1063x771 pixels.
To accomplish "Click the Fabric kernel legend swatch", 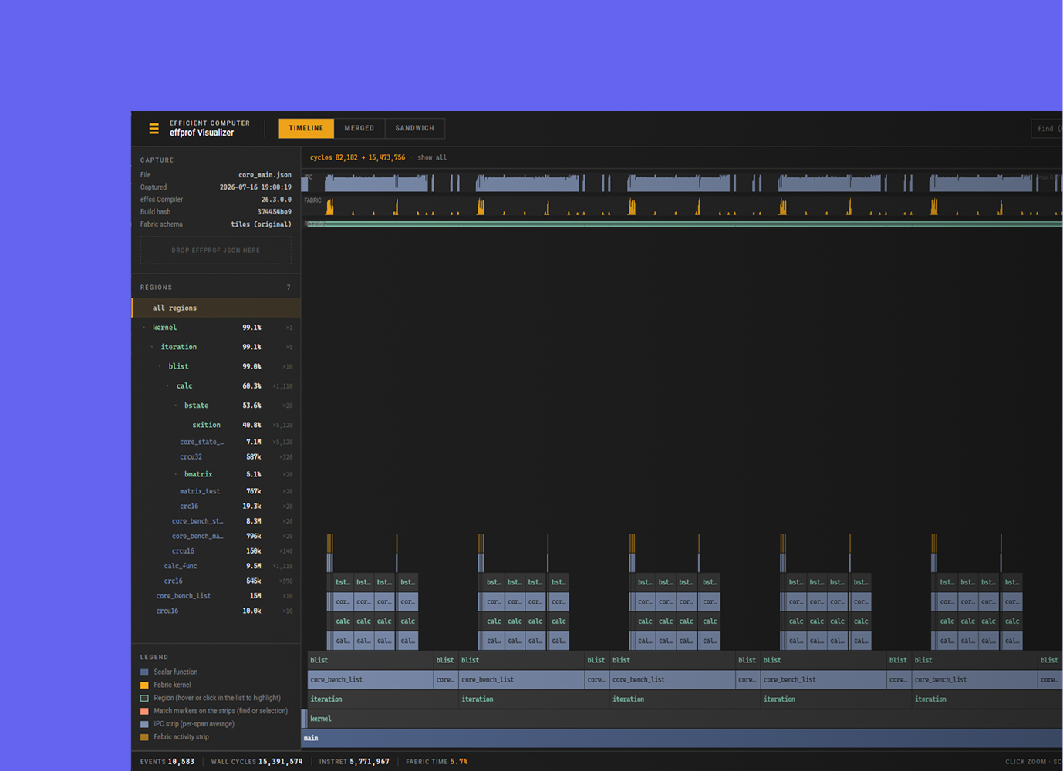I will click(144, 685).
